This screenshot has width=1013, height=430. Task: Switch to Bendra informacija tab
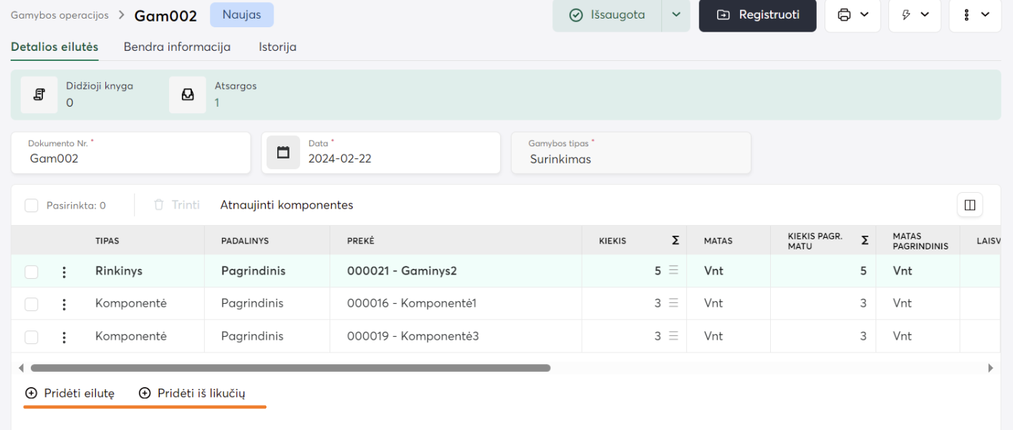click(x=177, y=47)
